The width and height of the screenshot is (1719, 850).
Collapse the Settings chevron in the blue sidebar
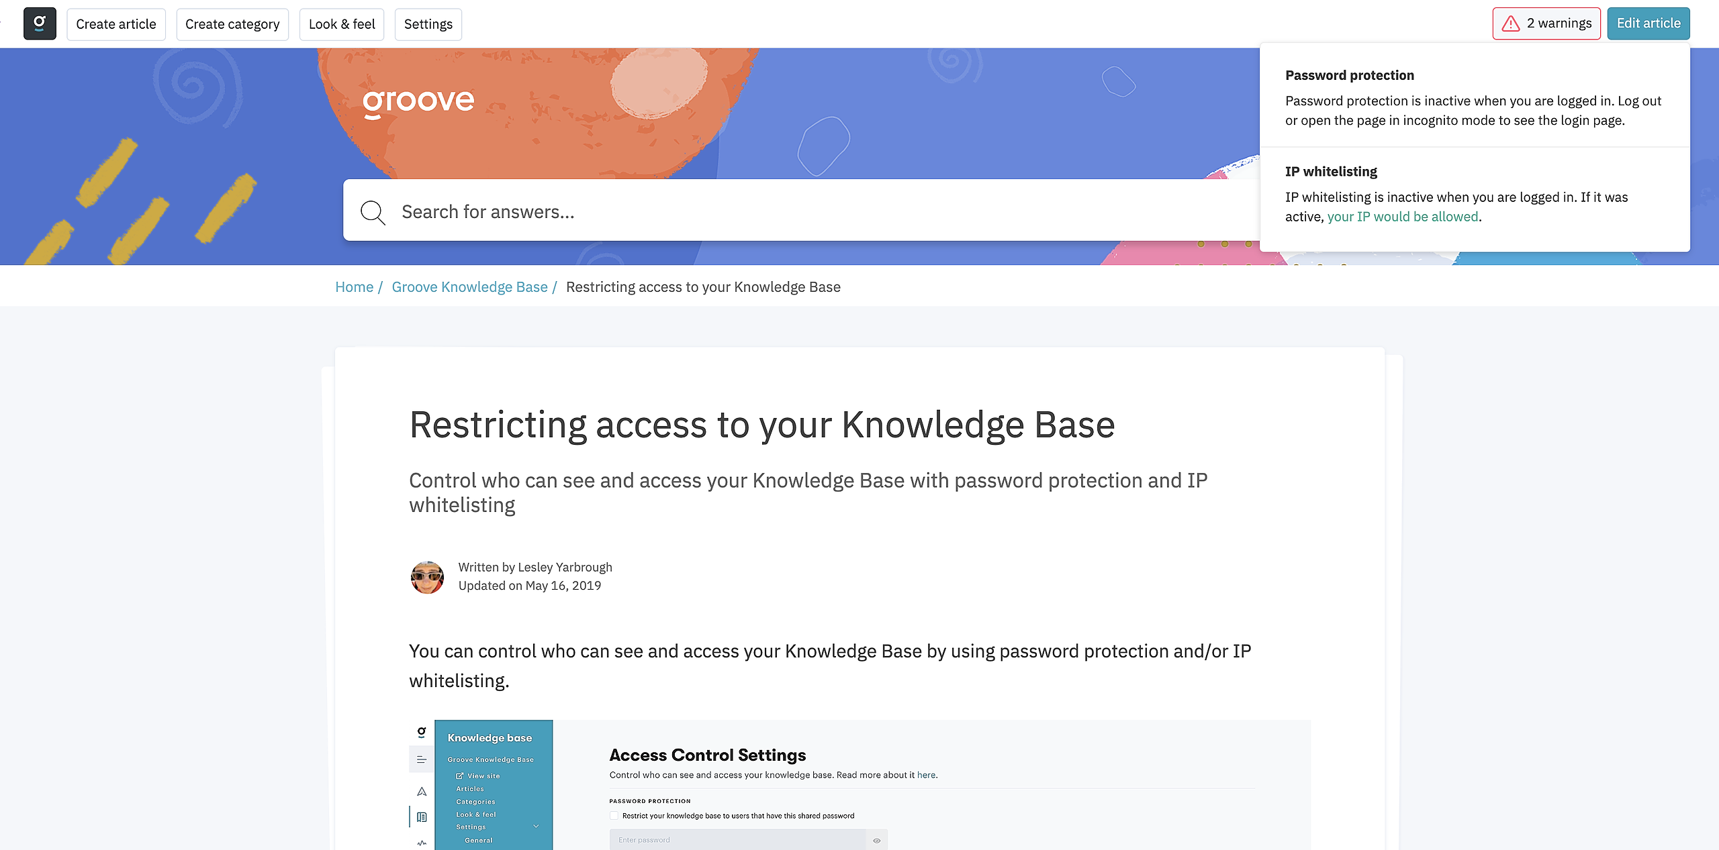536,827
